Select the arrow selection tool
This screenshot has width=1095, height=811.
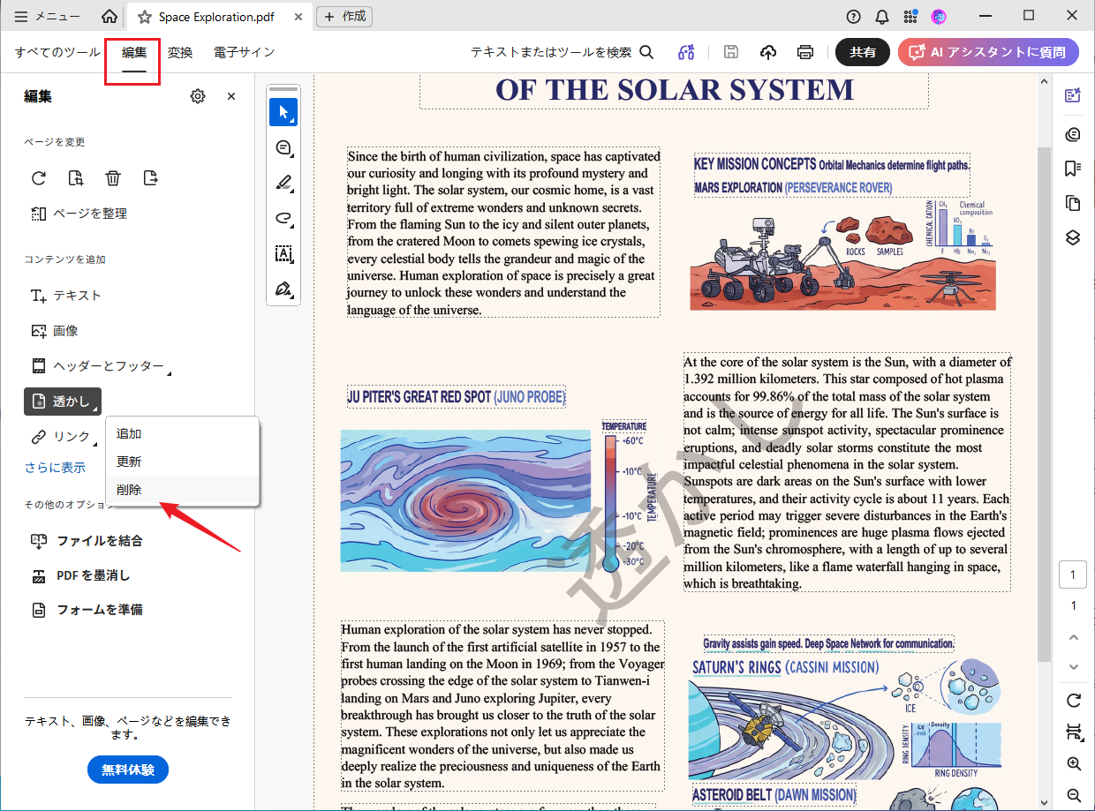283,112
